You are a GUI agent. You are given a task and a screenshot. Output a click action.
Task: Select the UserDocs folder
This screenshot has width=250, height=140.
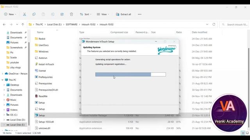(43, 45)
